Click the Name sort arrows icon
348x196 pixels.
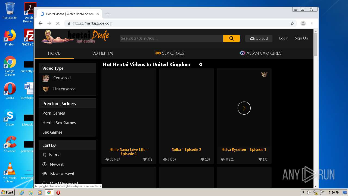click(x=44, y=155)
